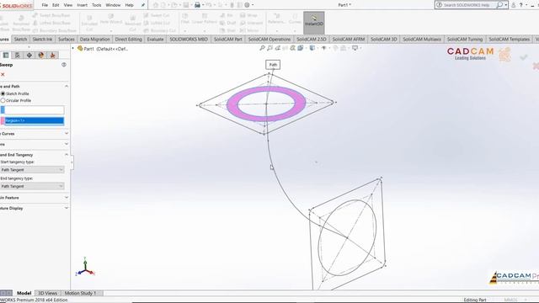Click the Part1 icon in flyout tree
This screenshot has width=539, height=303.
point(80,49)
